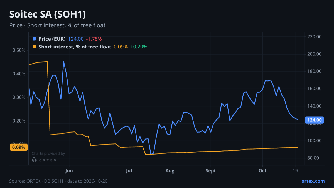
Task: Click the 0.30% left axis label
Action: click(x=19, y=97)
